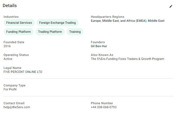Image resolution: width=177 pixels, height=113 pixels.
Task: Click the Headquarters Regions field label
Action: point(107,17)
